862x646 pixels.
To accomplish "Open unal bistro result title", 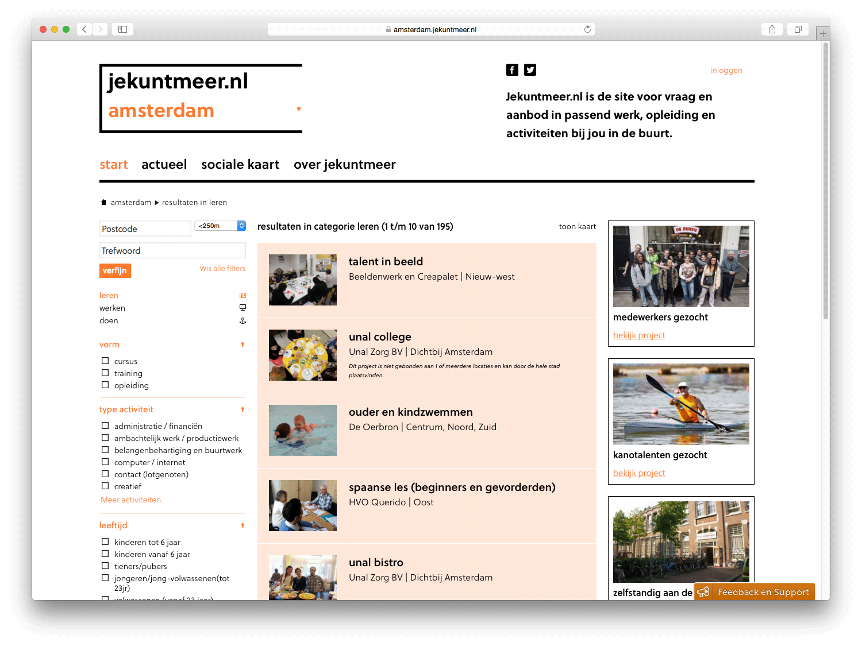I will 376,562.
